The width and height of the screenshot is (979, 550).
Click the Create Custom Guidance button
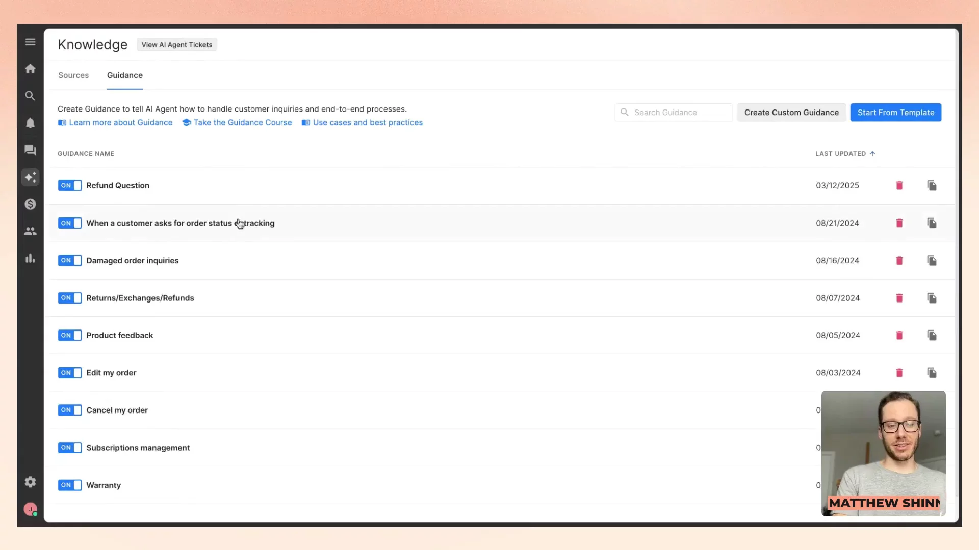[791, 113]
